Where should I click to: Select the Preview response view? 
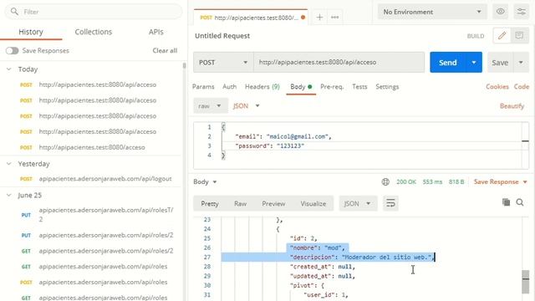click(273, 203)
